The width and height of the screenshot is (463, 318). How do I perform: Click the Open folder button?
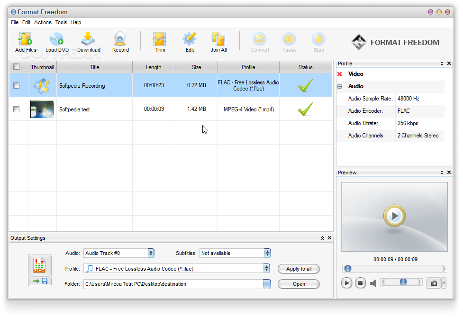(x=299, y=284)
